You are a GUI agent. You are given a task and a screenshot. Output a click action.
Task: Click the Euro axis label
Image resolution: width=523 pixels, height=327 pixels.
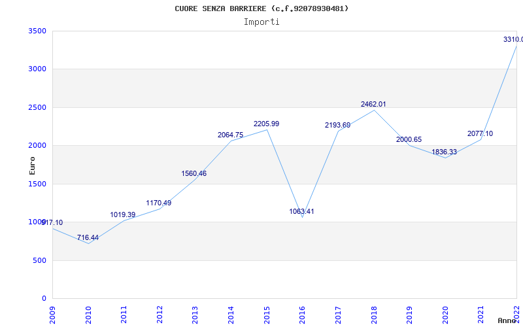[x=32, y=166]
